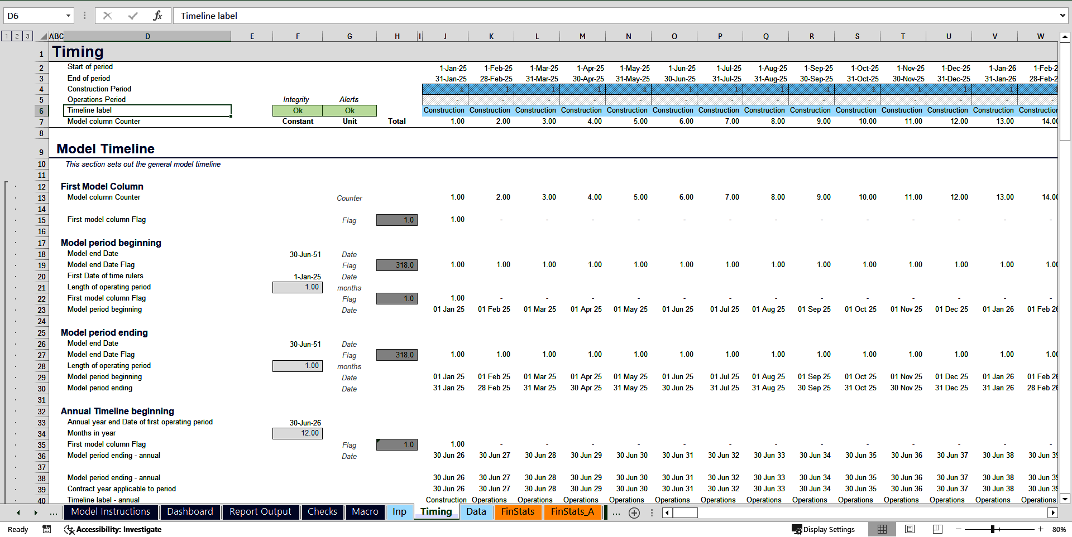The image size is (1072, 537).
Task: Click the zoom slider handle
Action: click(x=993, y=529)
